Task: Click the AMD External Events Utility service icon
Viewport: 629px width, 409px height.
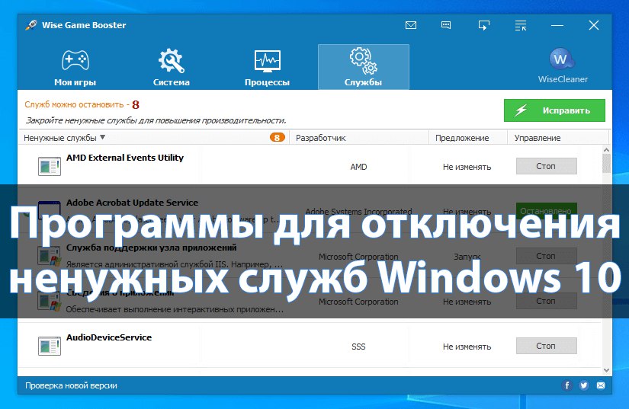Action: (x=50, y=167)
